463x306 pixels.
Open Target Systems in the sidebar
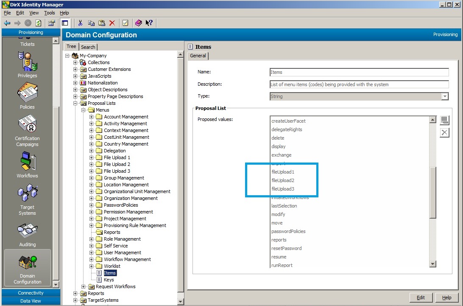pyautogui.click(x=27, y=199)
